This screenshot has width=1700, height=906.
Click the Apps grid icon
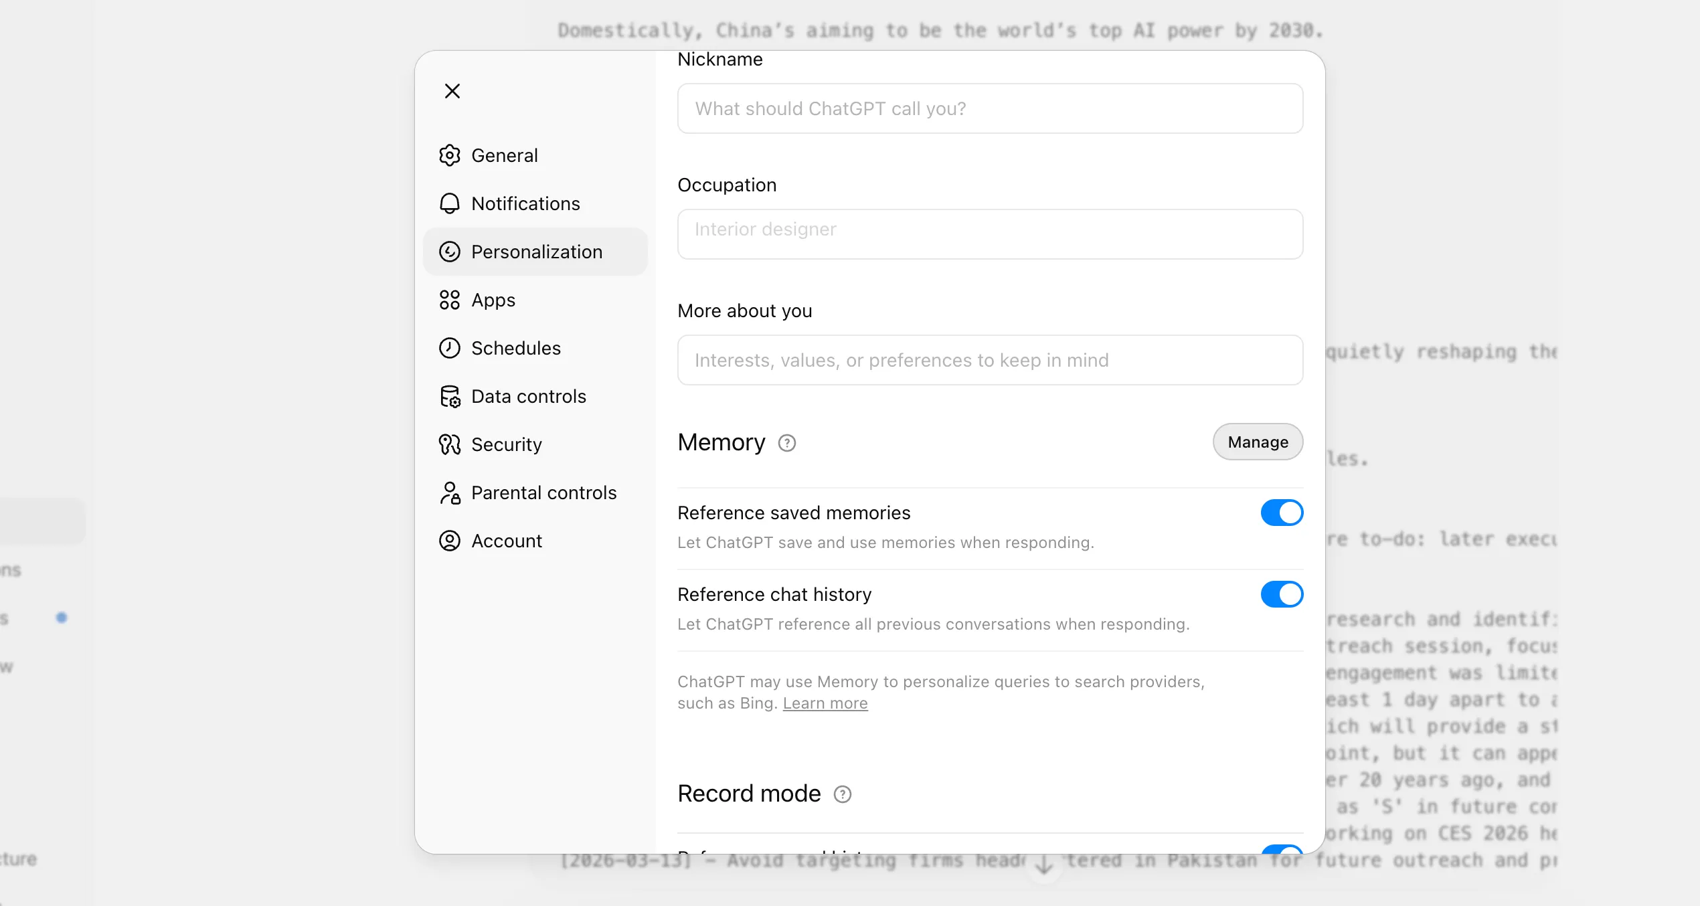[450, 300]
